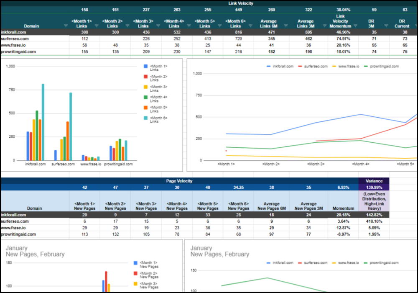Select surferseo.com legend entry in Link Velocity line chart
Screen dimensions: 418x293
point(313,66)
